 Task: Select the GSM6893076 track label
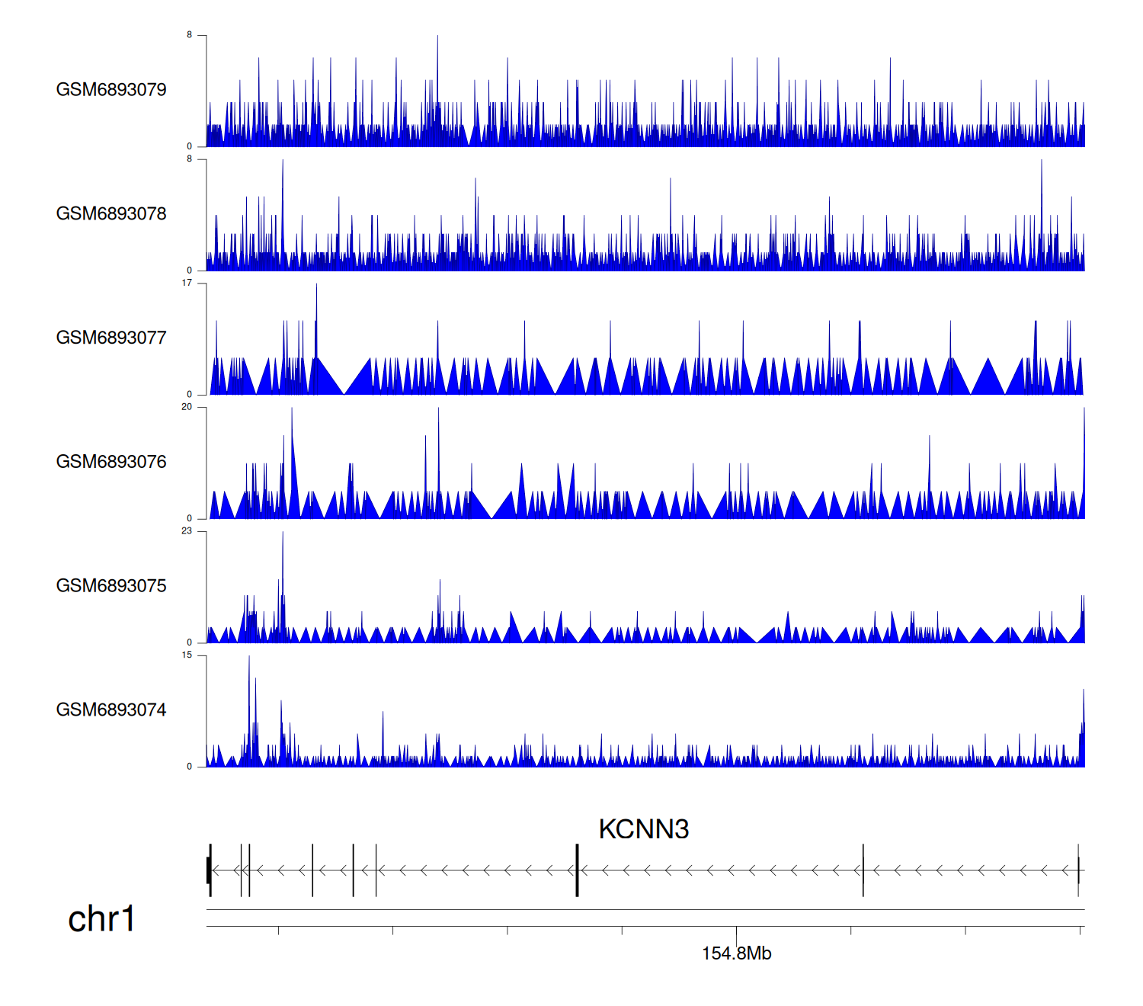click(111, 462)
